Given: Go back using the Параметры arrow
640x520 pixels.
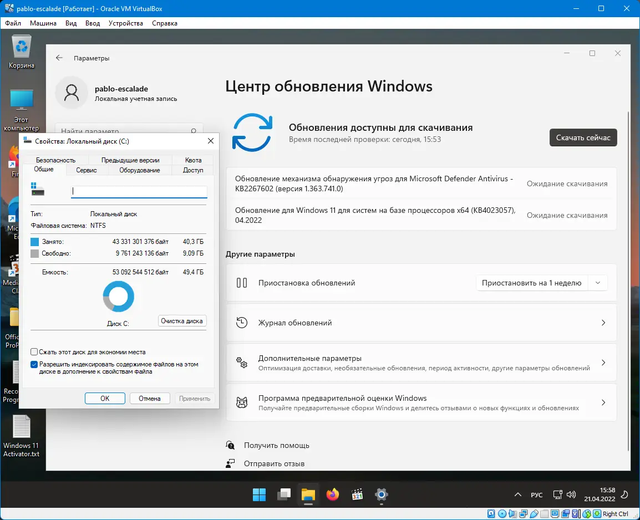Looking at the screenshot, I should pyautogui.click(x=59, y=58).
